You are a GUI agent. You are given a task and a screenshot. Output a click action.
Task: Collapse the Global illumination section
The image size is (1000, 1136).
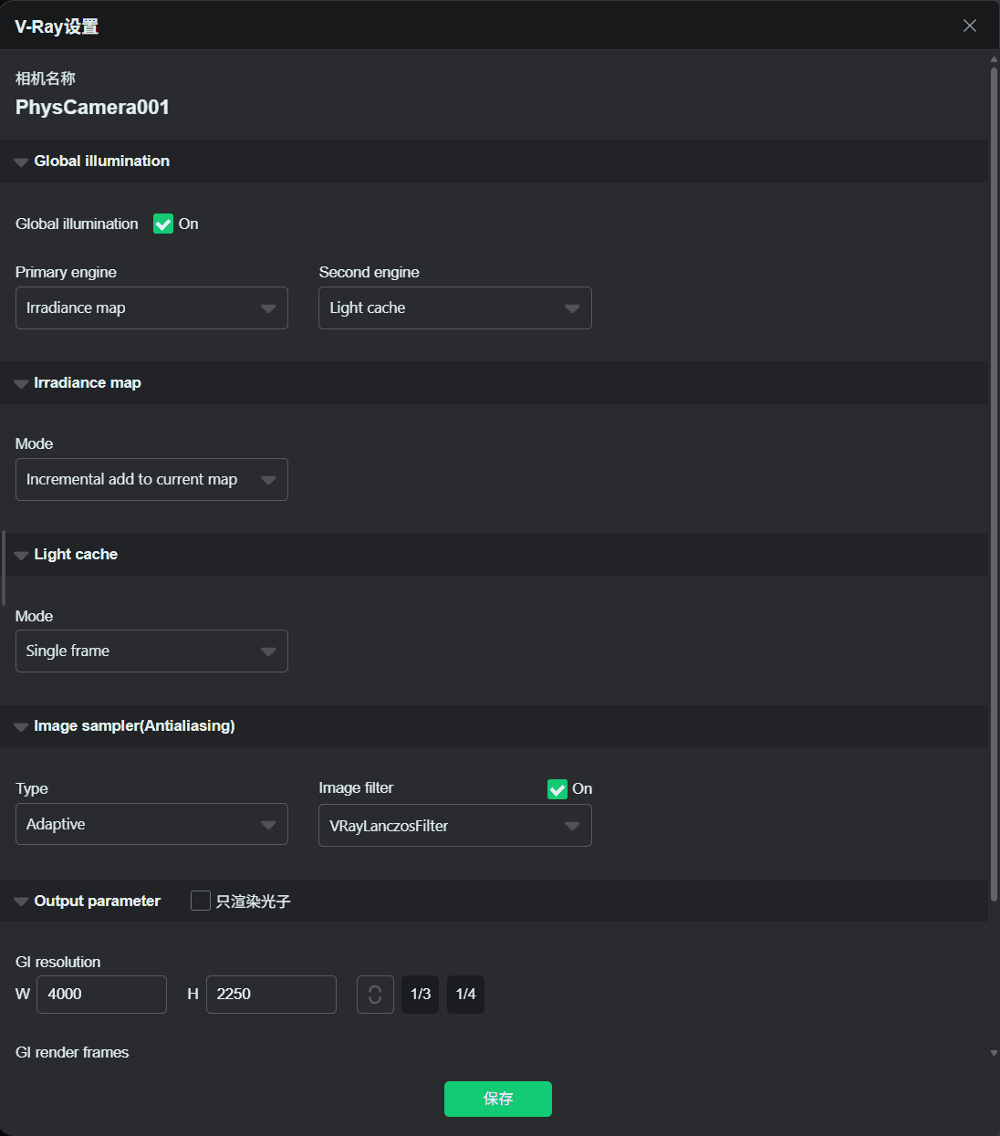21,162
